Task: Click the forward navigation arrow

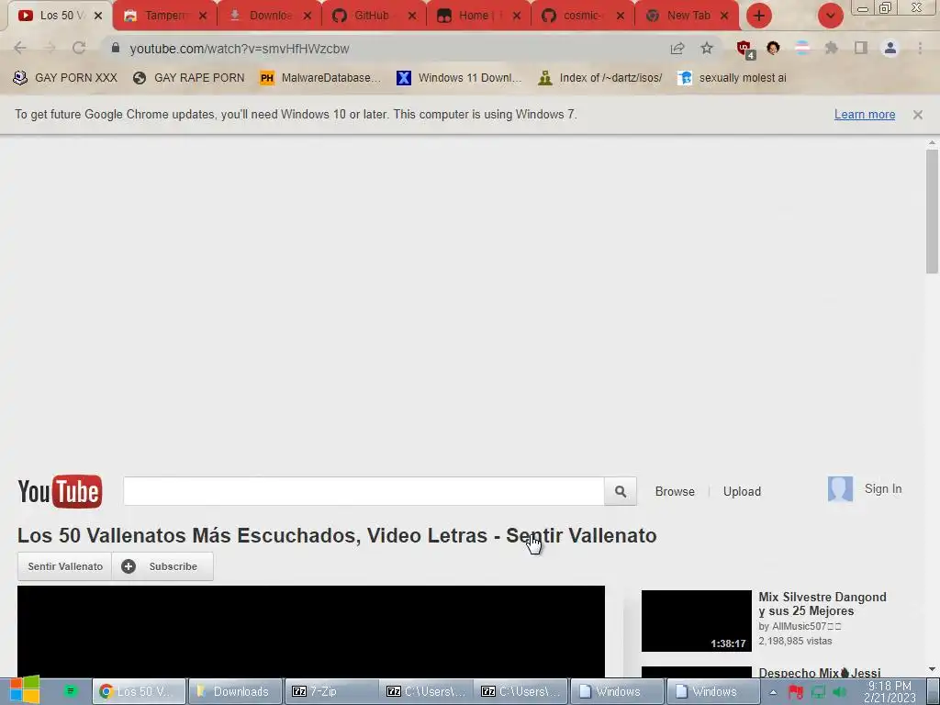Action: 50,48
